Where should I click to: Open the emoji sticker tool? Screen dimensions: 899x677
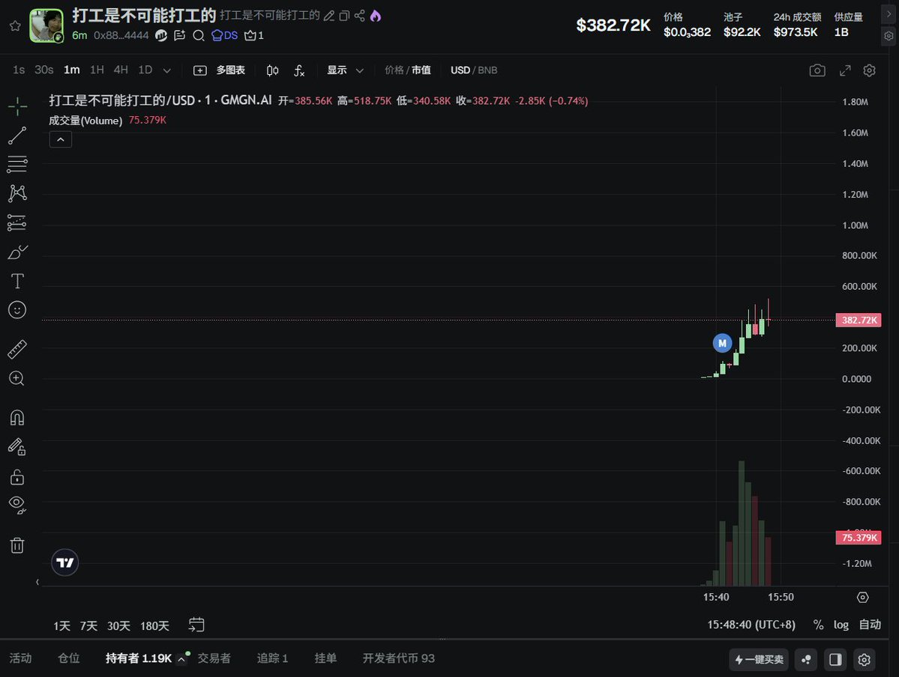tap(17, 310)
